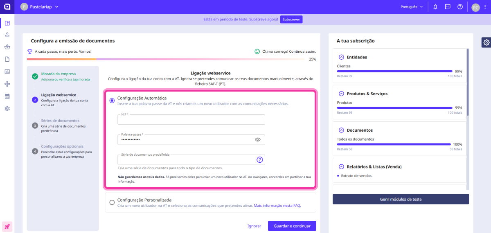Open the documents page icon in sidebar
Image resolution: width=491 pixels, height=233 pixels.
(7, 59)
